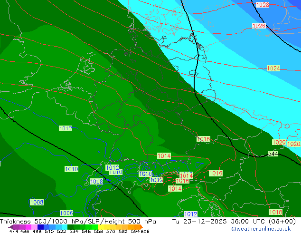Click the orange arrow at legend's right end
Image resolution: width=301 pixels, height=233 pixels.
point(141,227)
